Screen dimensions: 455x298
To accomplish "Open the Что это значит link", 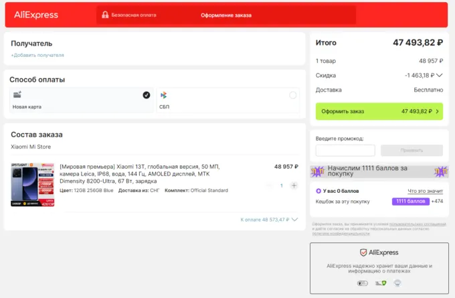I will click(425, 191).
